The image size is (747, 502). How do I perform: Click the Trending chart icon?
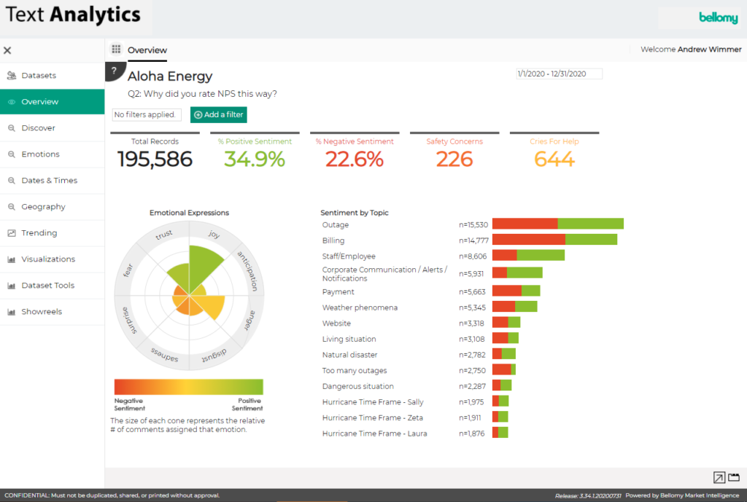pyautogui.click(x=11, y=233)
